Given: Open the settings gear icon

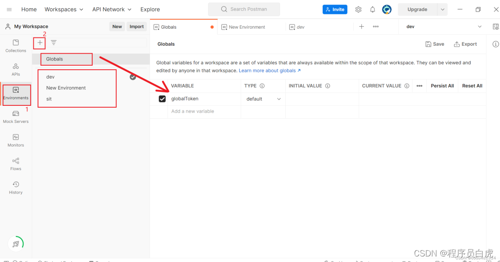Looking at the screenshot, I should (x=358, y=10).
